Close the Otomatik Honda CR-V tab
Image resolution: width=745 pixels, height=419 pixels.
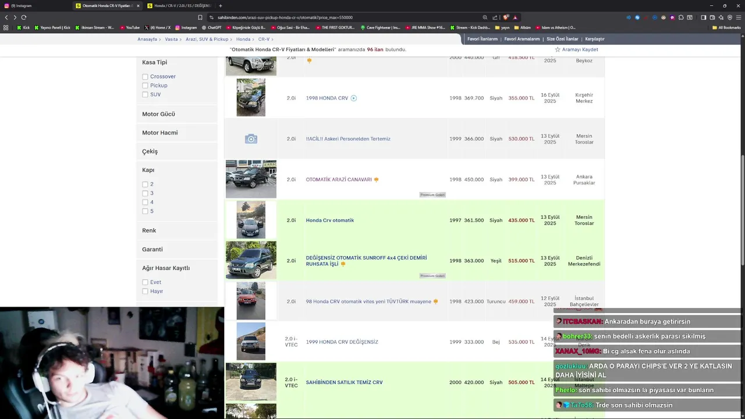click(x=138, y=6)
